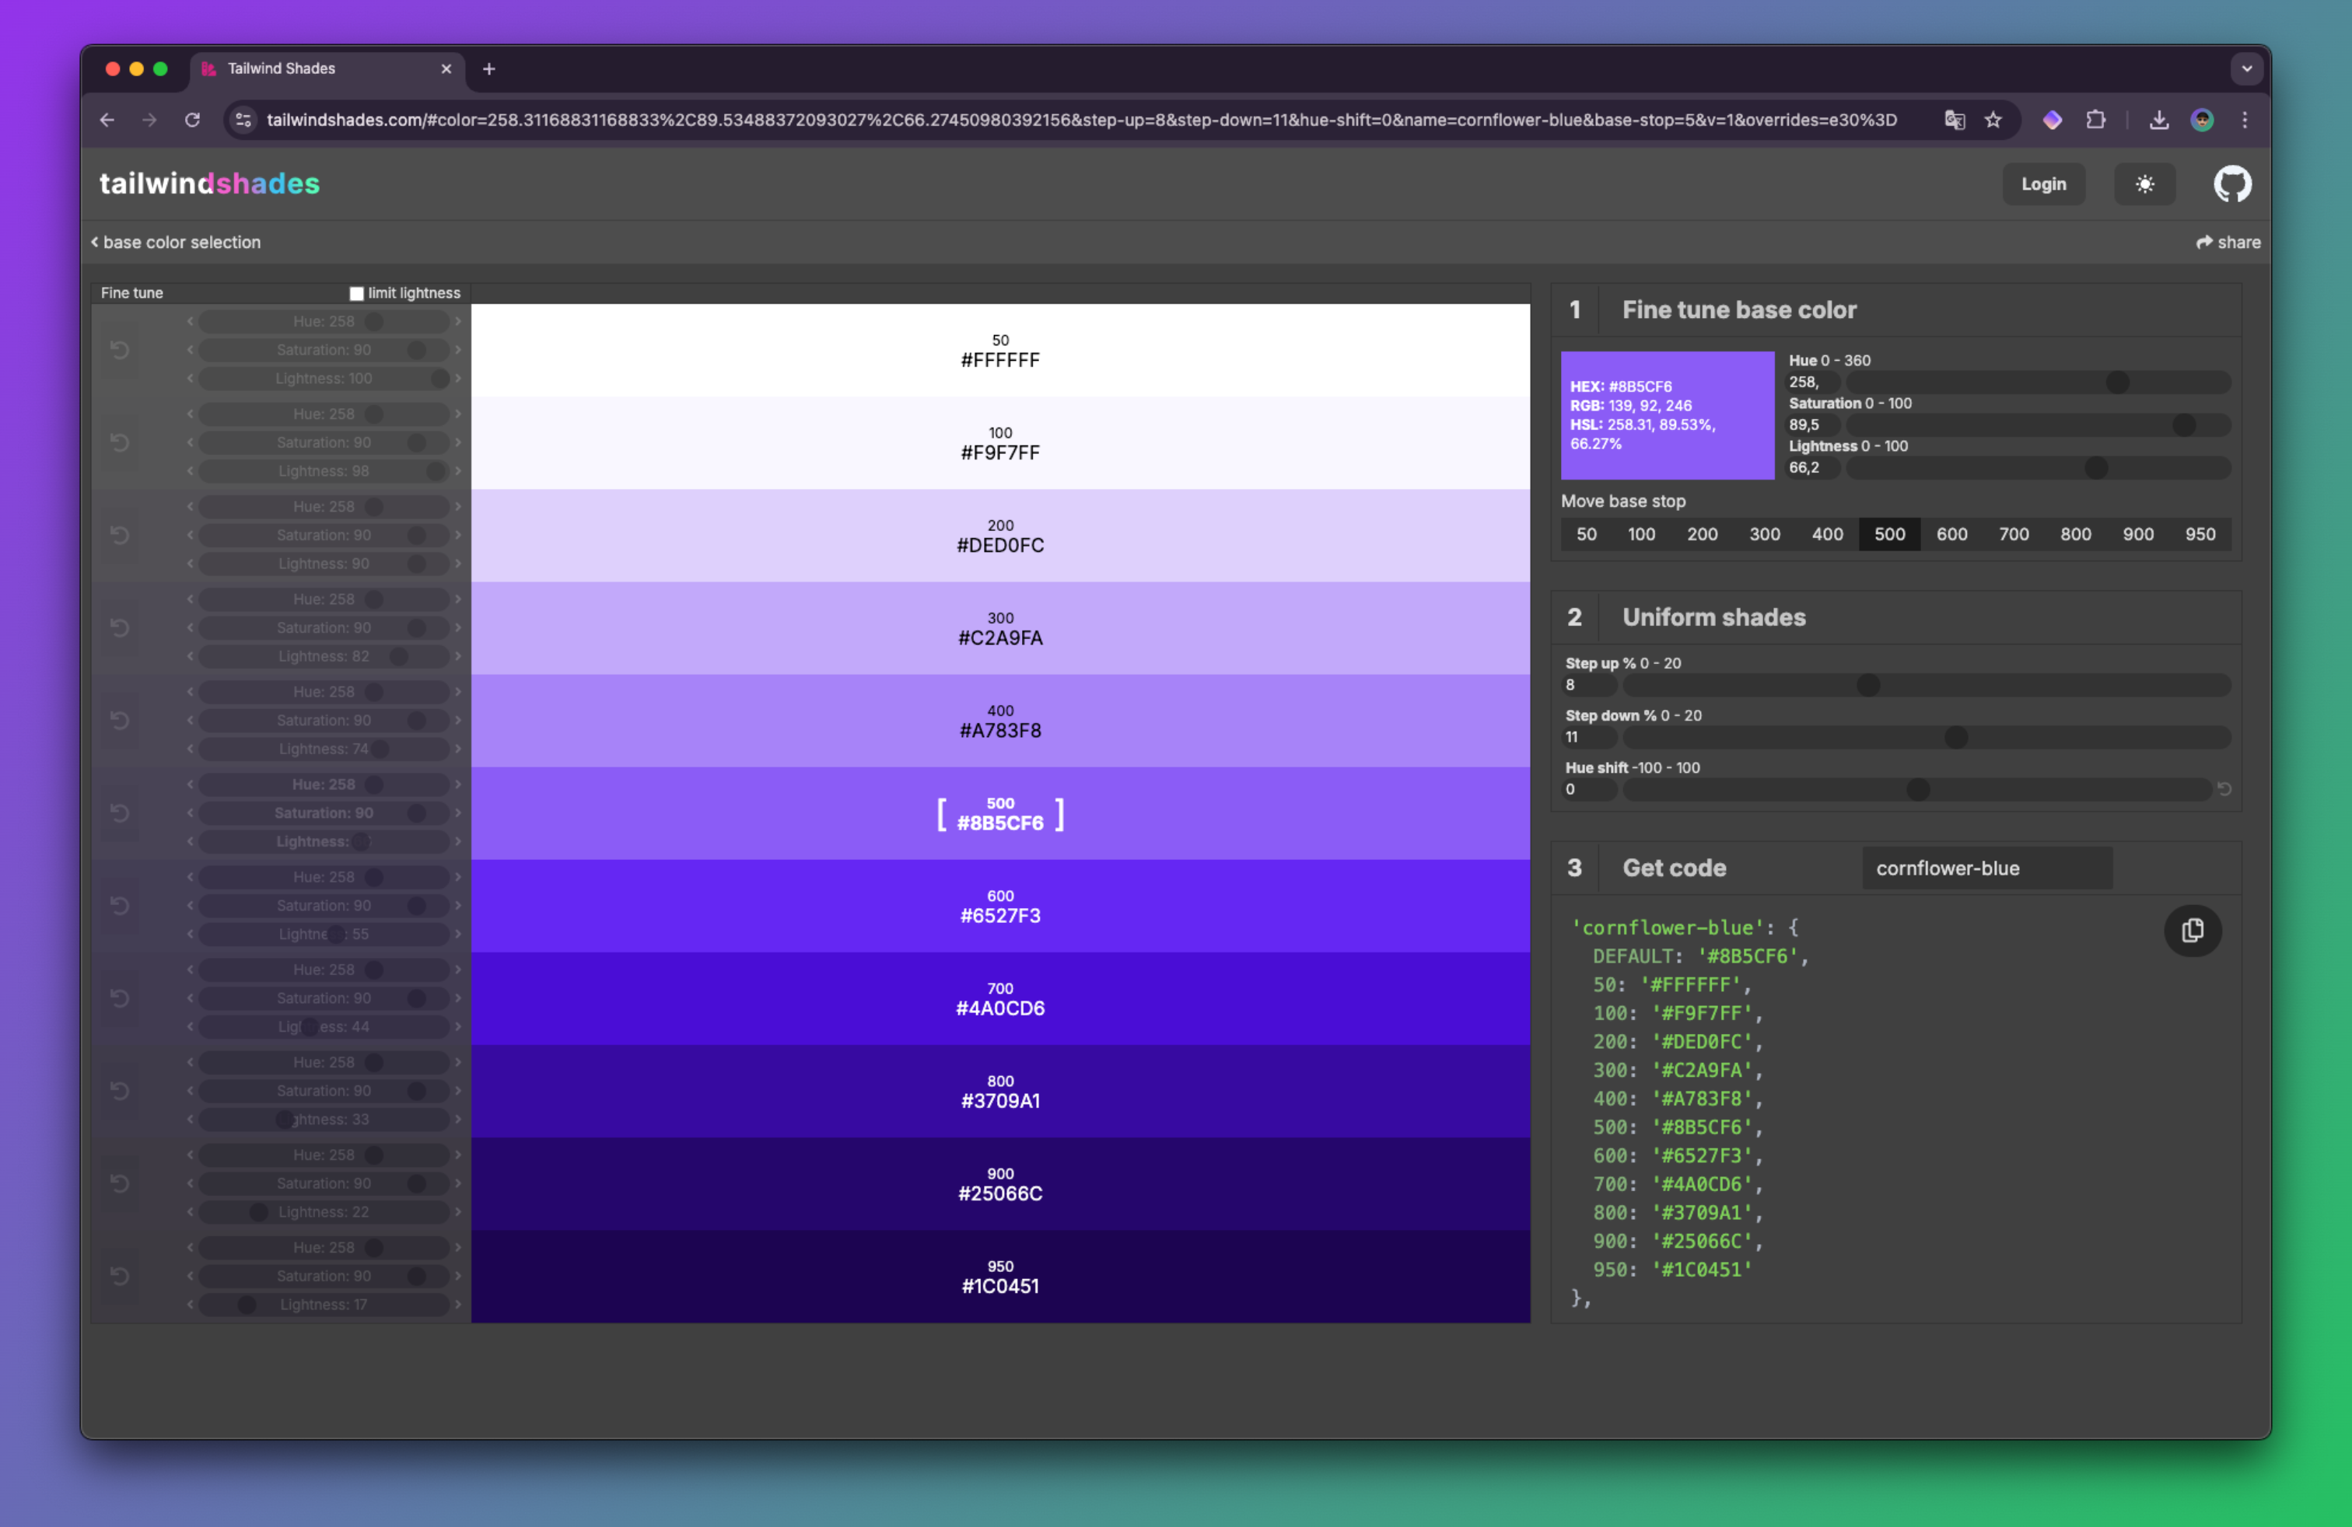Bookmark this page with the star icon
This screenshot has height=1527, width=2352.
pyautogui.click(x=1993, y=120)
